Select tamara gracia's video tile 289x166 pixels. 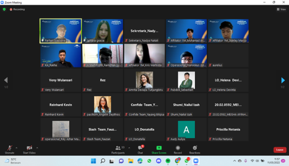[x=103, y=31]
